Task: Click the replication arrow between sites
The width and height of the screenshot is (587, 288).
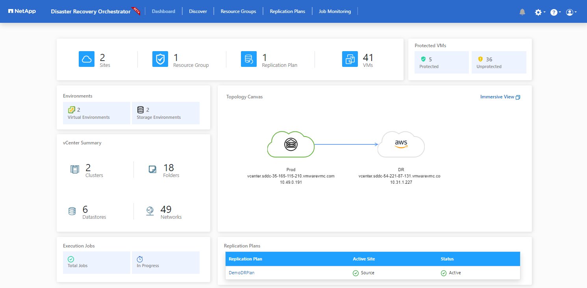Action: (346, 144)
